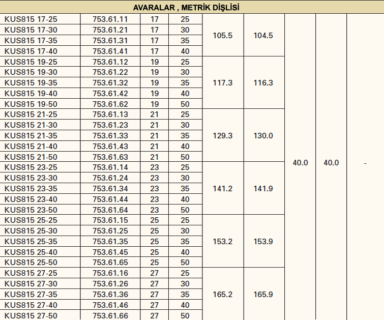Choose the KUS815 27-35 entry
This screenshot has height=320, width=384.
pyautogui.click(x=31, y=294)
